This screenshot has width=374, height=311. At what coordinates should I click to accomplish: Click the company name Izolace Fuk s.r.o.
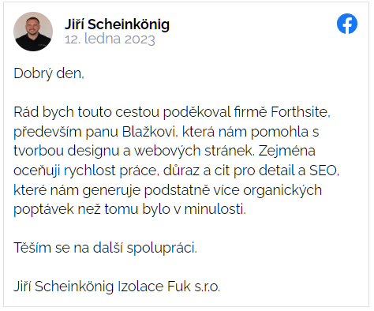tap(169, 287)
